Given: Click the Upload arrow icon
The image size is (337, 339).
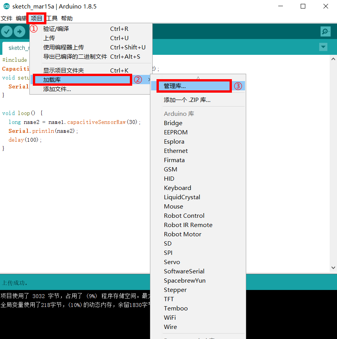Looking at the screenshot, I should click(19, 31).
